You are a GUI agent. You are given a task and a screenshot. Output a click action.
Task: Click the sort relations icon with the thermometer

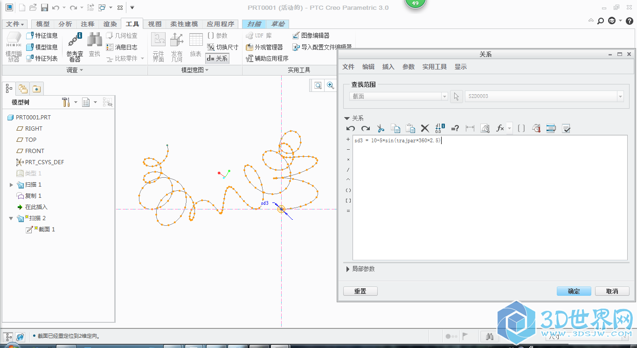536,128
